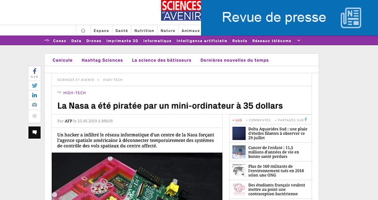This screenshot has height=200, width=378.
Task: Go to home page house icon
Action: 83,30
